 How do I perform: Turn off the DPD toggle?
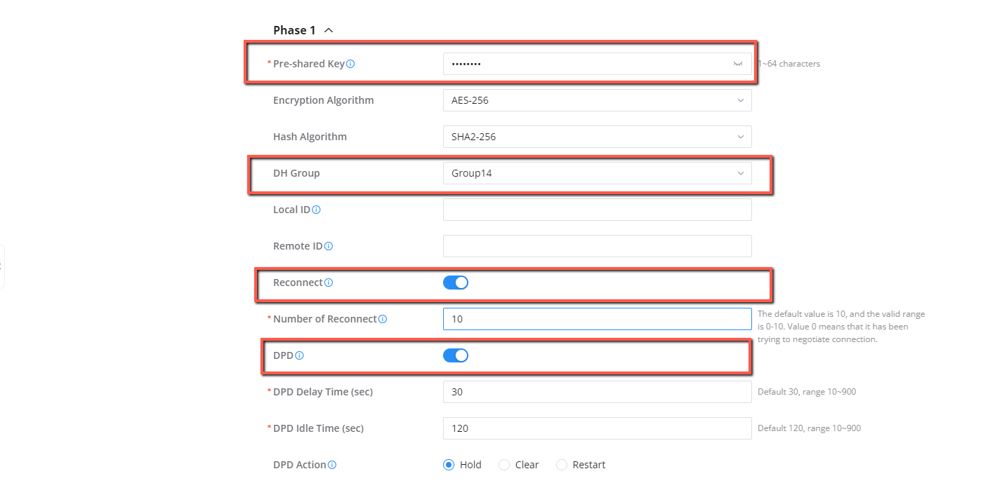click(x=456, y=355)
